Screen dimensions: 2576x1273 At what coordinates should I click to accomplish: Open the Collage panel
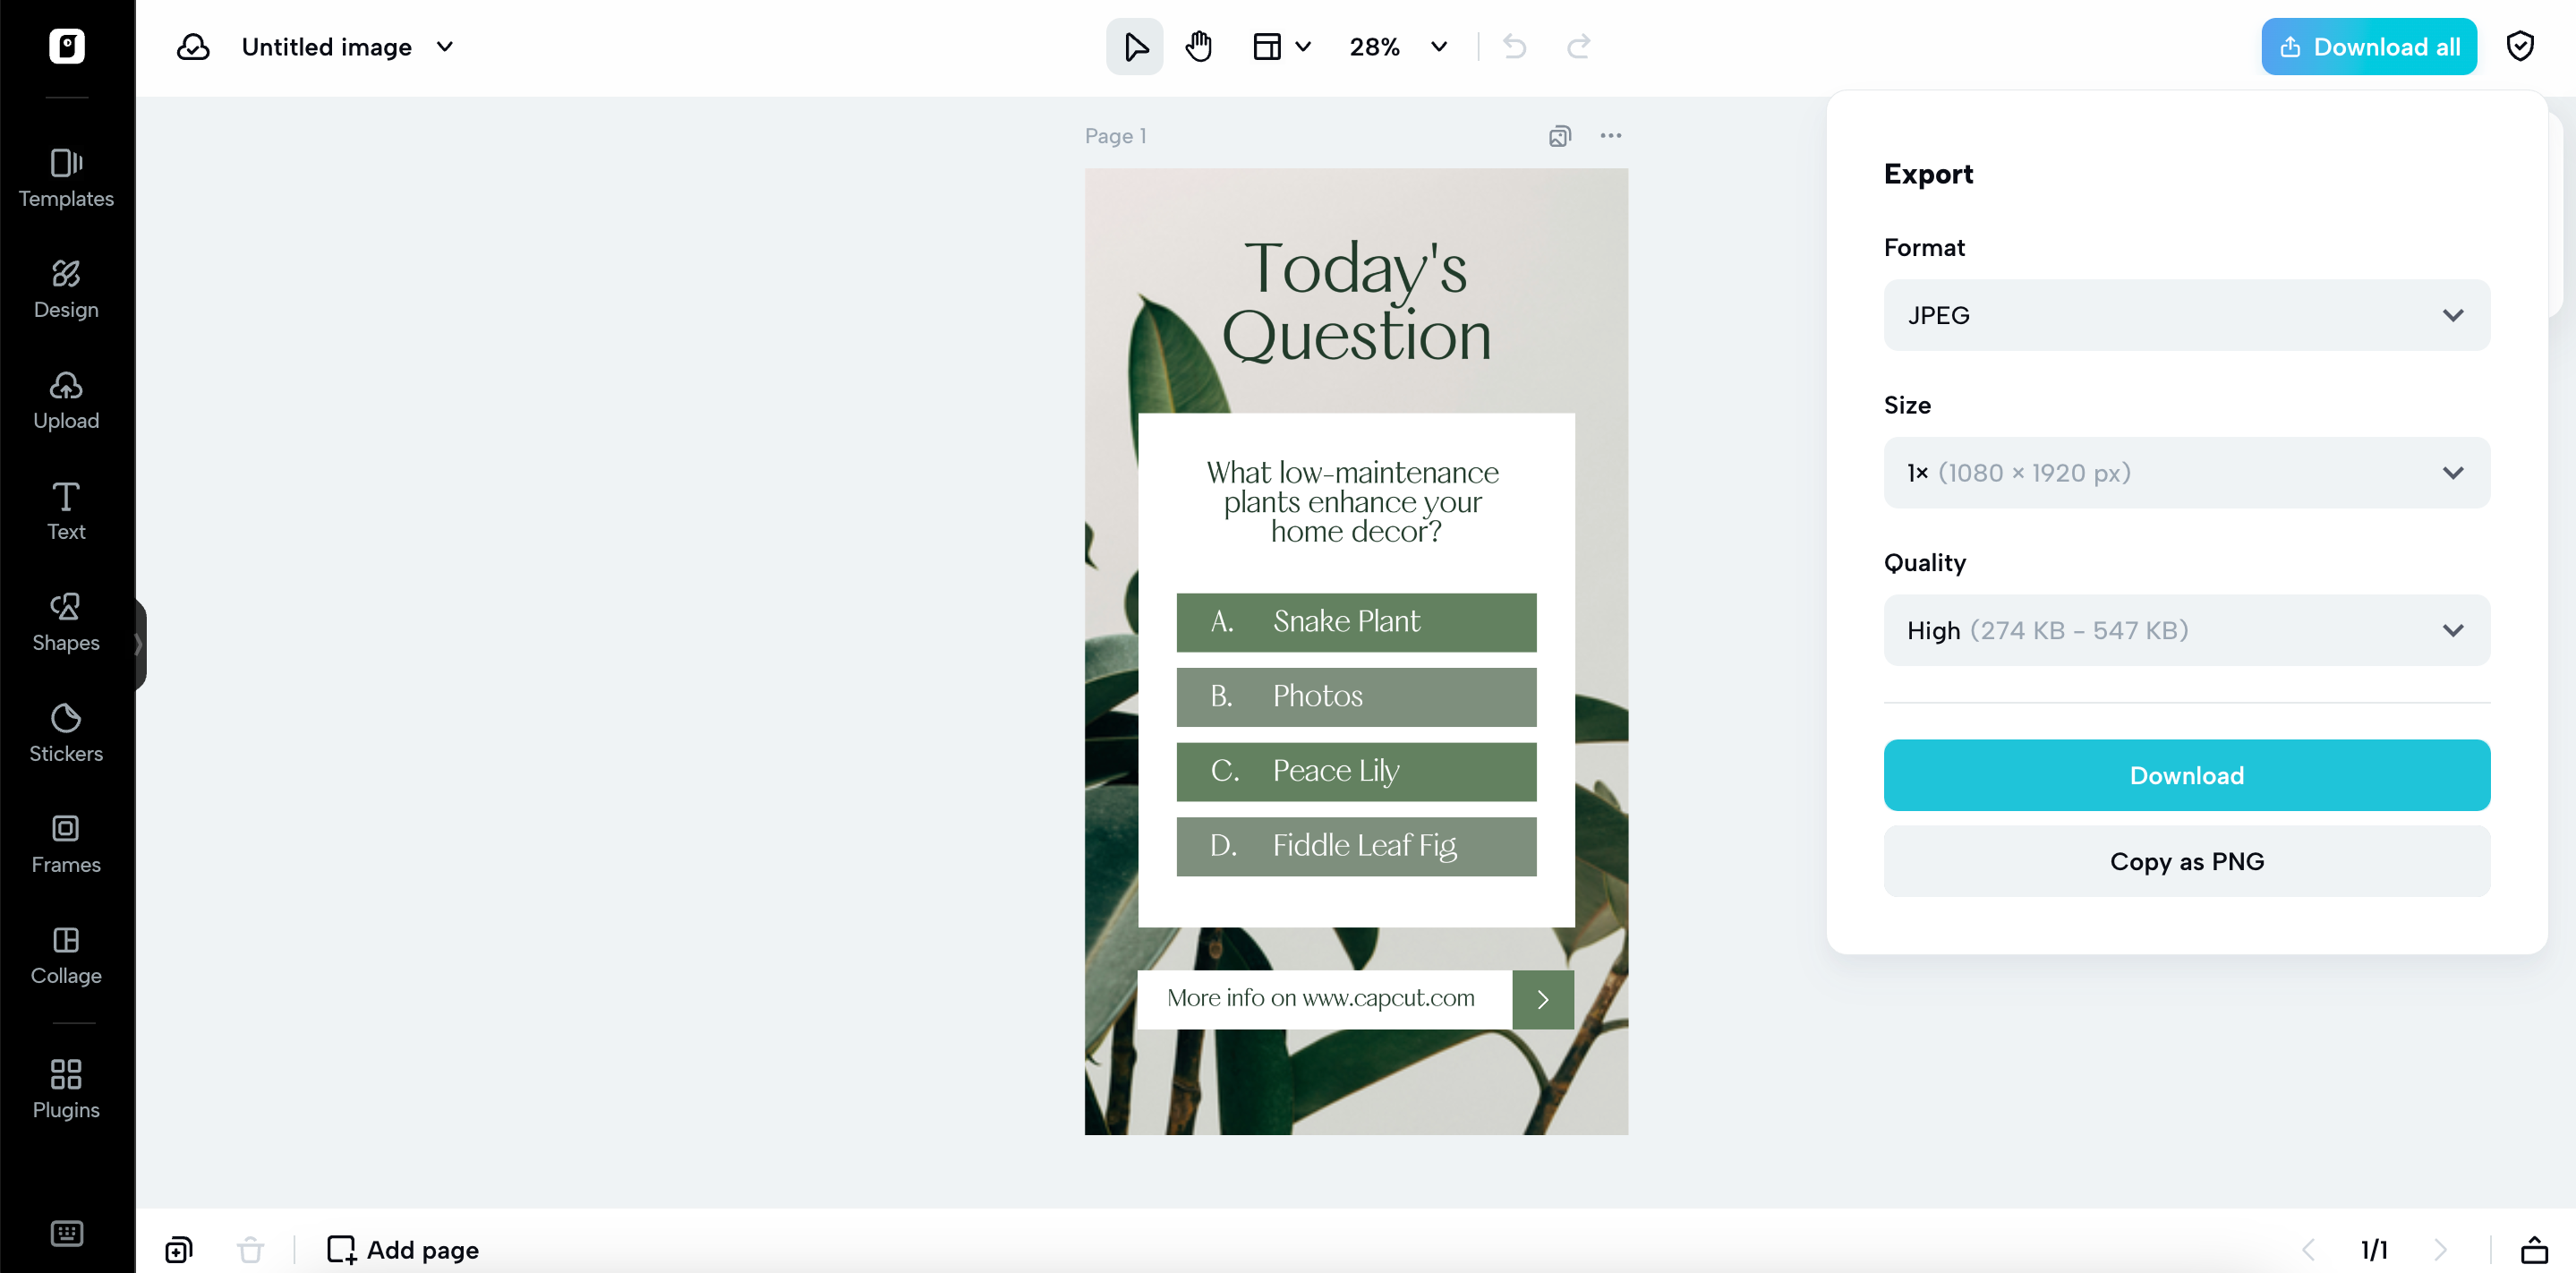(66, 955)
